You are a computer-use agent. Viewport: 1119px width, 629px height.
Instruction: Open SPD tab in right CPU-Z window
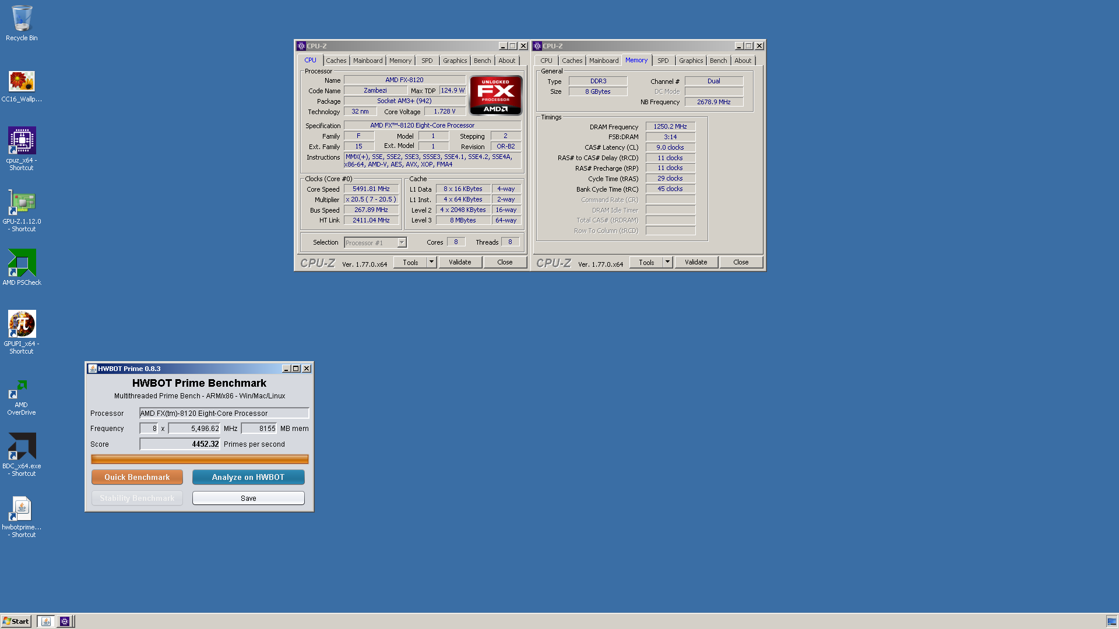point(663,61)
